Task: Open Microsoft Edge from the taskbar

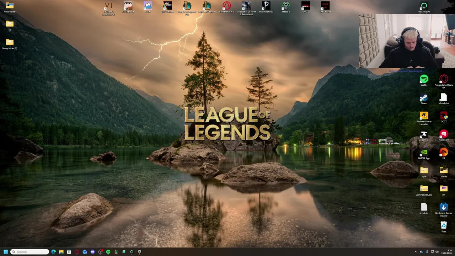Action: (53, 252)
